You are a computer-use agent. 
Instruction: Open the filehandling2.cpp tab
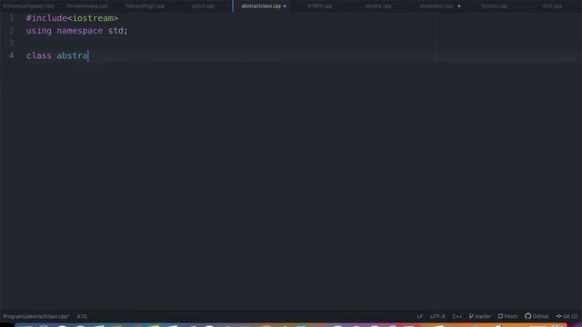[x=145, y=6]
